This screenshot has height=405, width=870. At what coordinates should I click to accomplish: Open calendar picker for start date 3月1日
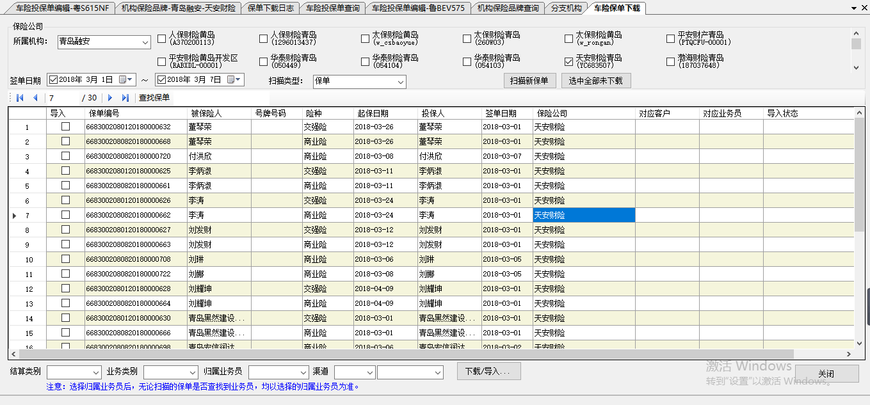pyautogui.click(x=125, y=80)
